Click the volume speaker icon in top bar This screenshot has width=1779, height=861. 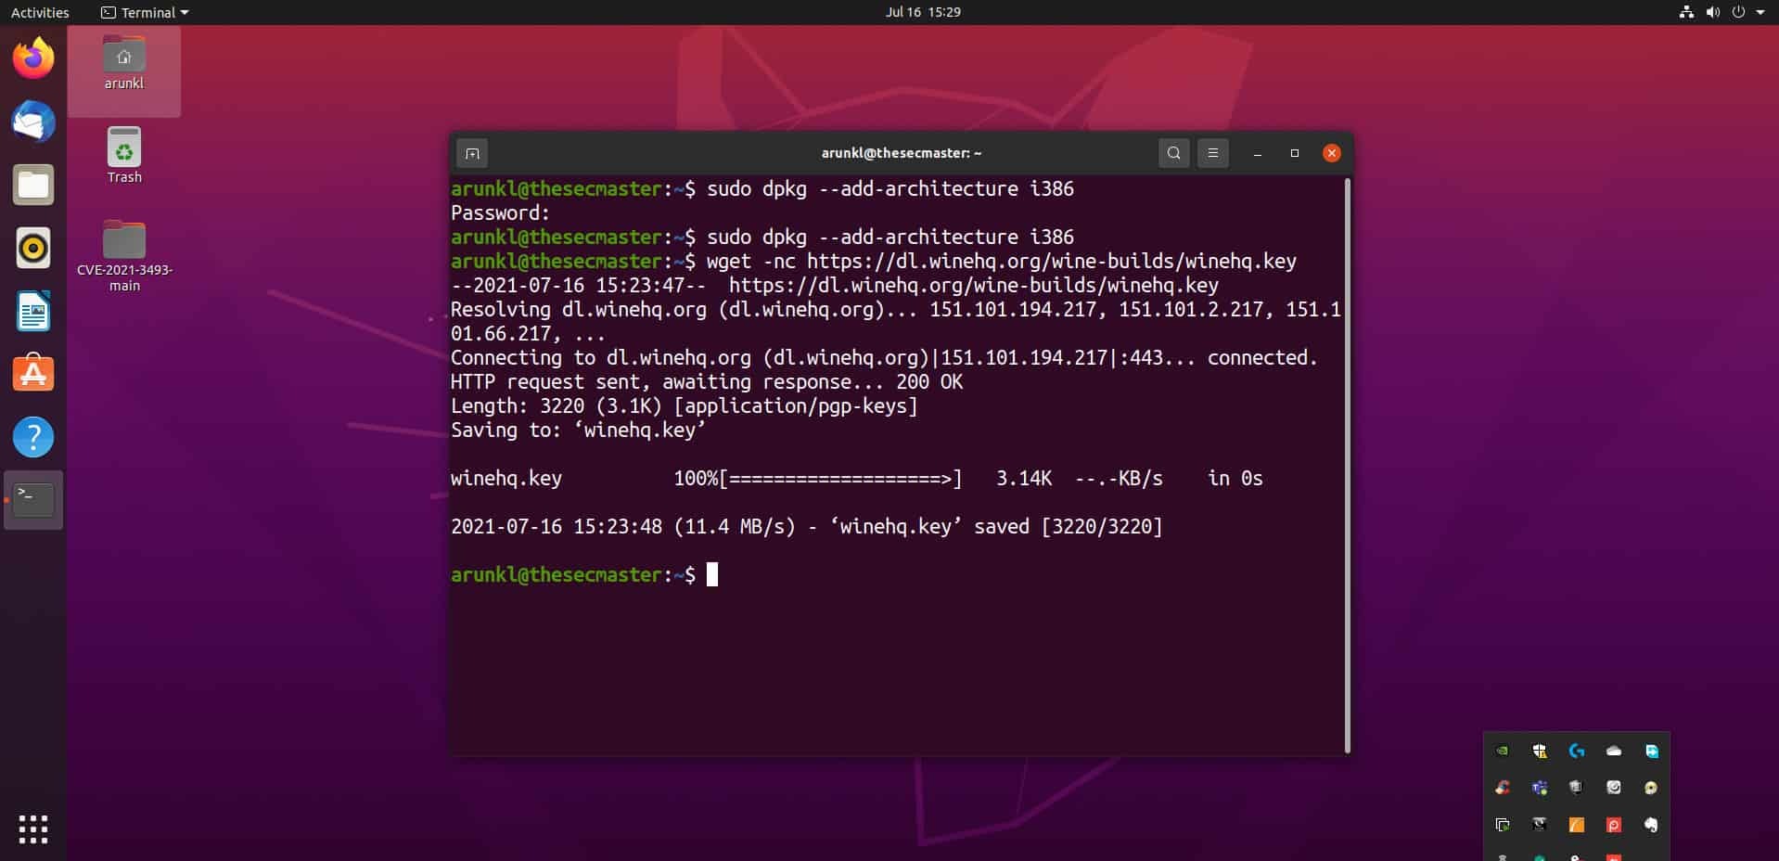tap(1712, 12)
